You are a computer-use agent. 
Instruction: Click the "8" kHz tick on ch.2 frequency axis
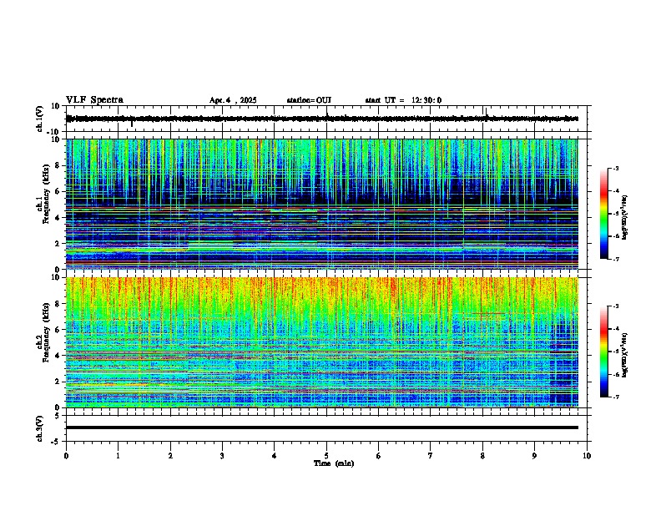tap(58, 304)
